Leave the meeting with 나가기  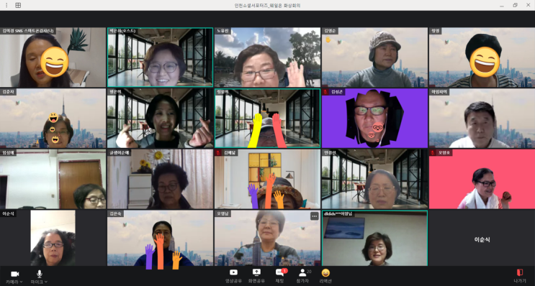click(x=520, y=276)
